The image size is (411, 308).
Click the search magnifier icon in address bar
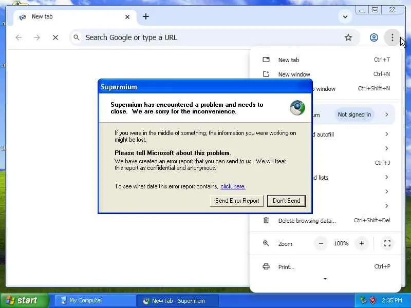pos(76,37)
